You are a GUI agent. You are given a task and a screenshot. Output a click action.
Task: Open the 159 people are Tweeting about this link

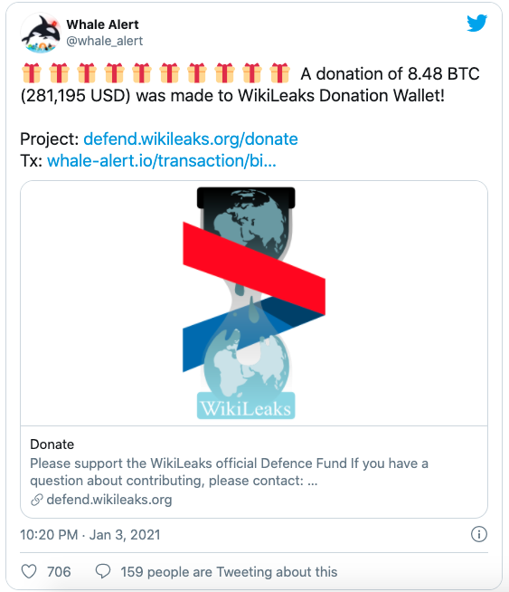(x=229, y=572)
